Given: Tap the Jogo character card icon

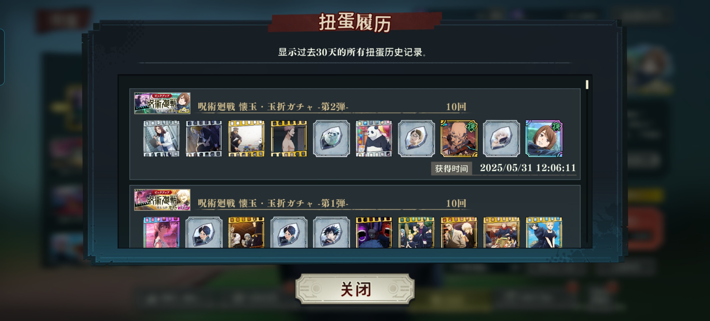Looking at the screenshot, I should coord(459,139).
